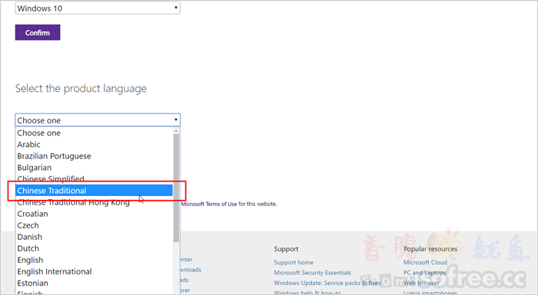This screenshot has height=295, width=538.
Task: Open Microsoft Security Essentials link
Action: pyautogui.click(x=312, y=273)
